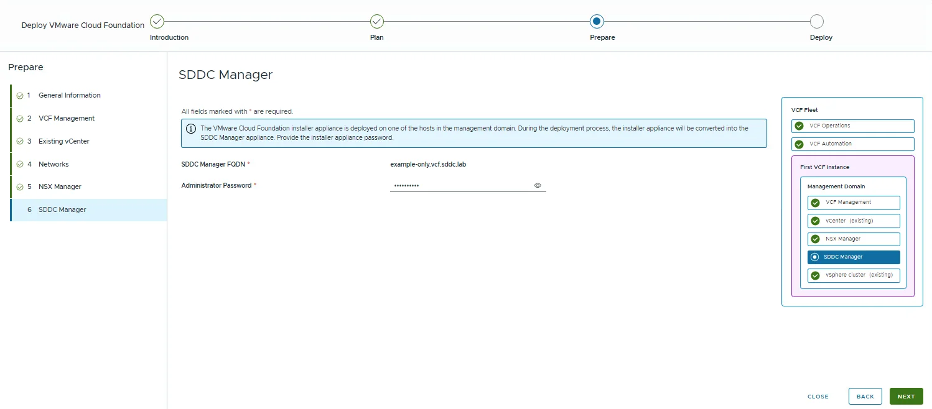
Task: Click the Prepare step active circle
Action: (x=597, y=22)
